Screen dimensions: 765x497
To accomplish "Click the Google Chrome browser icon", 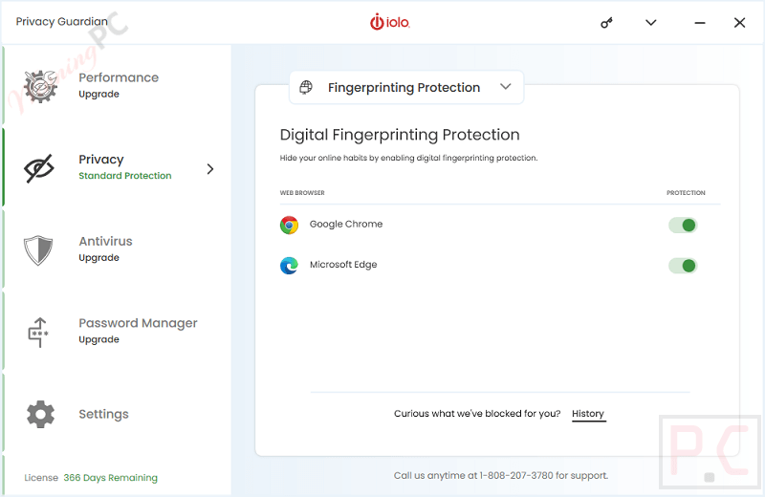I will (289, 225).
